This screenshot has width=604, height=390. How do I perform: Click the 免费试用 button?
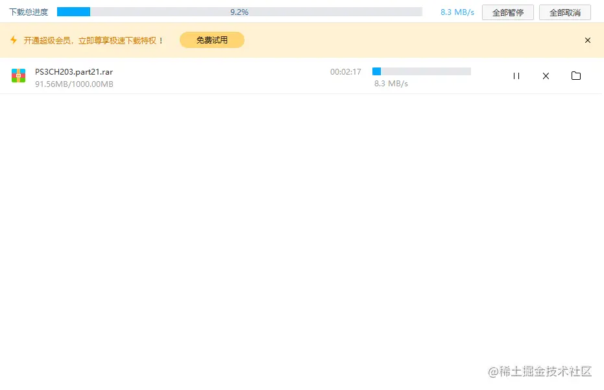click(212, 40)
